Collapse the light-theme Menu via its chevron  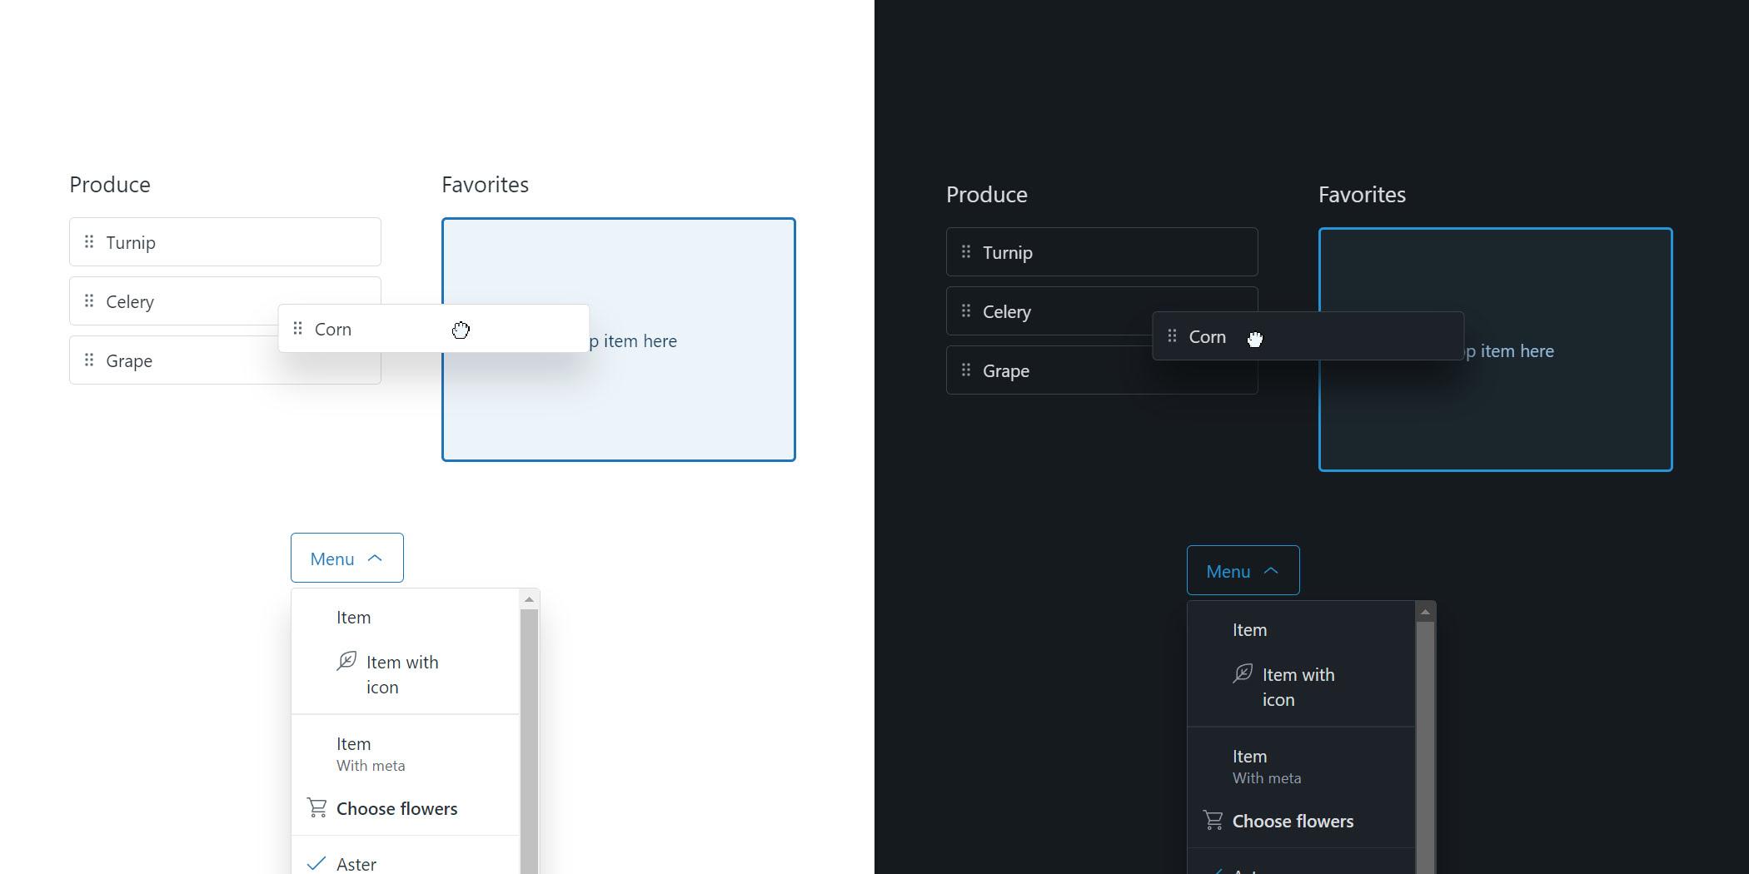point(375,558)
